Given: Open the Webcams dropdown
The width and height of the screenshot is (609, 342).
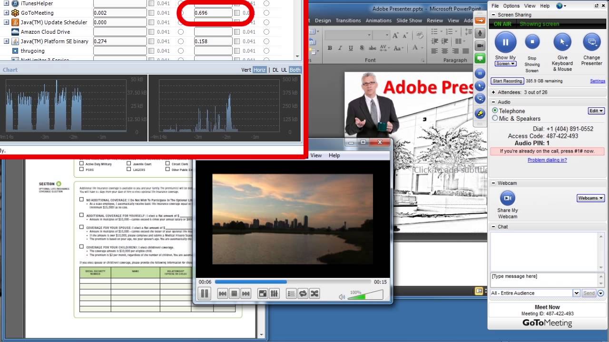Looking at the screenshot, I should click(591, 198).
